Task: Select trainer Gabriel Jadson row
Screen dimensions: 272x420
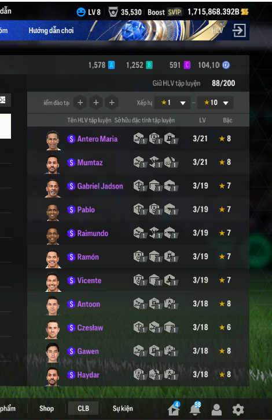Action: (x=138, y=186)
